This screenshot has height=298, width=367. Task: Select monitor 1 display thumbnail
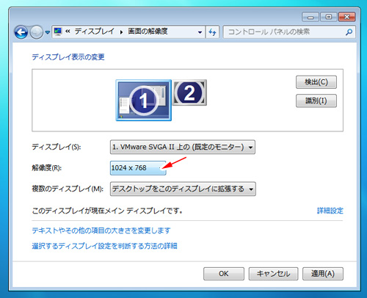coord(144,100)
